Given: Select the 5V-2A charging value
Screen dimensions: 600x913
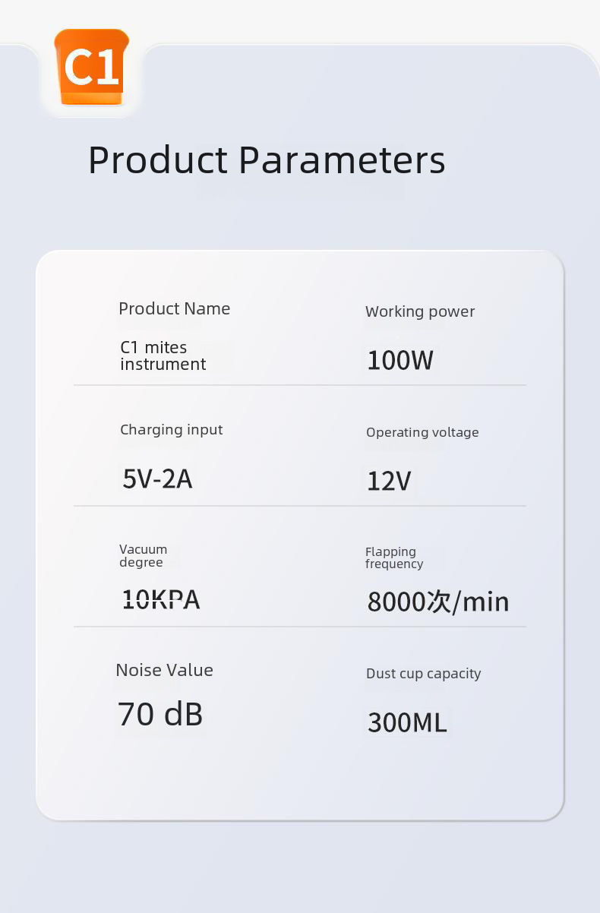Looking at the screenshot, I should coord(157,479).
